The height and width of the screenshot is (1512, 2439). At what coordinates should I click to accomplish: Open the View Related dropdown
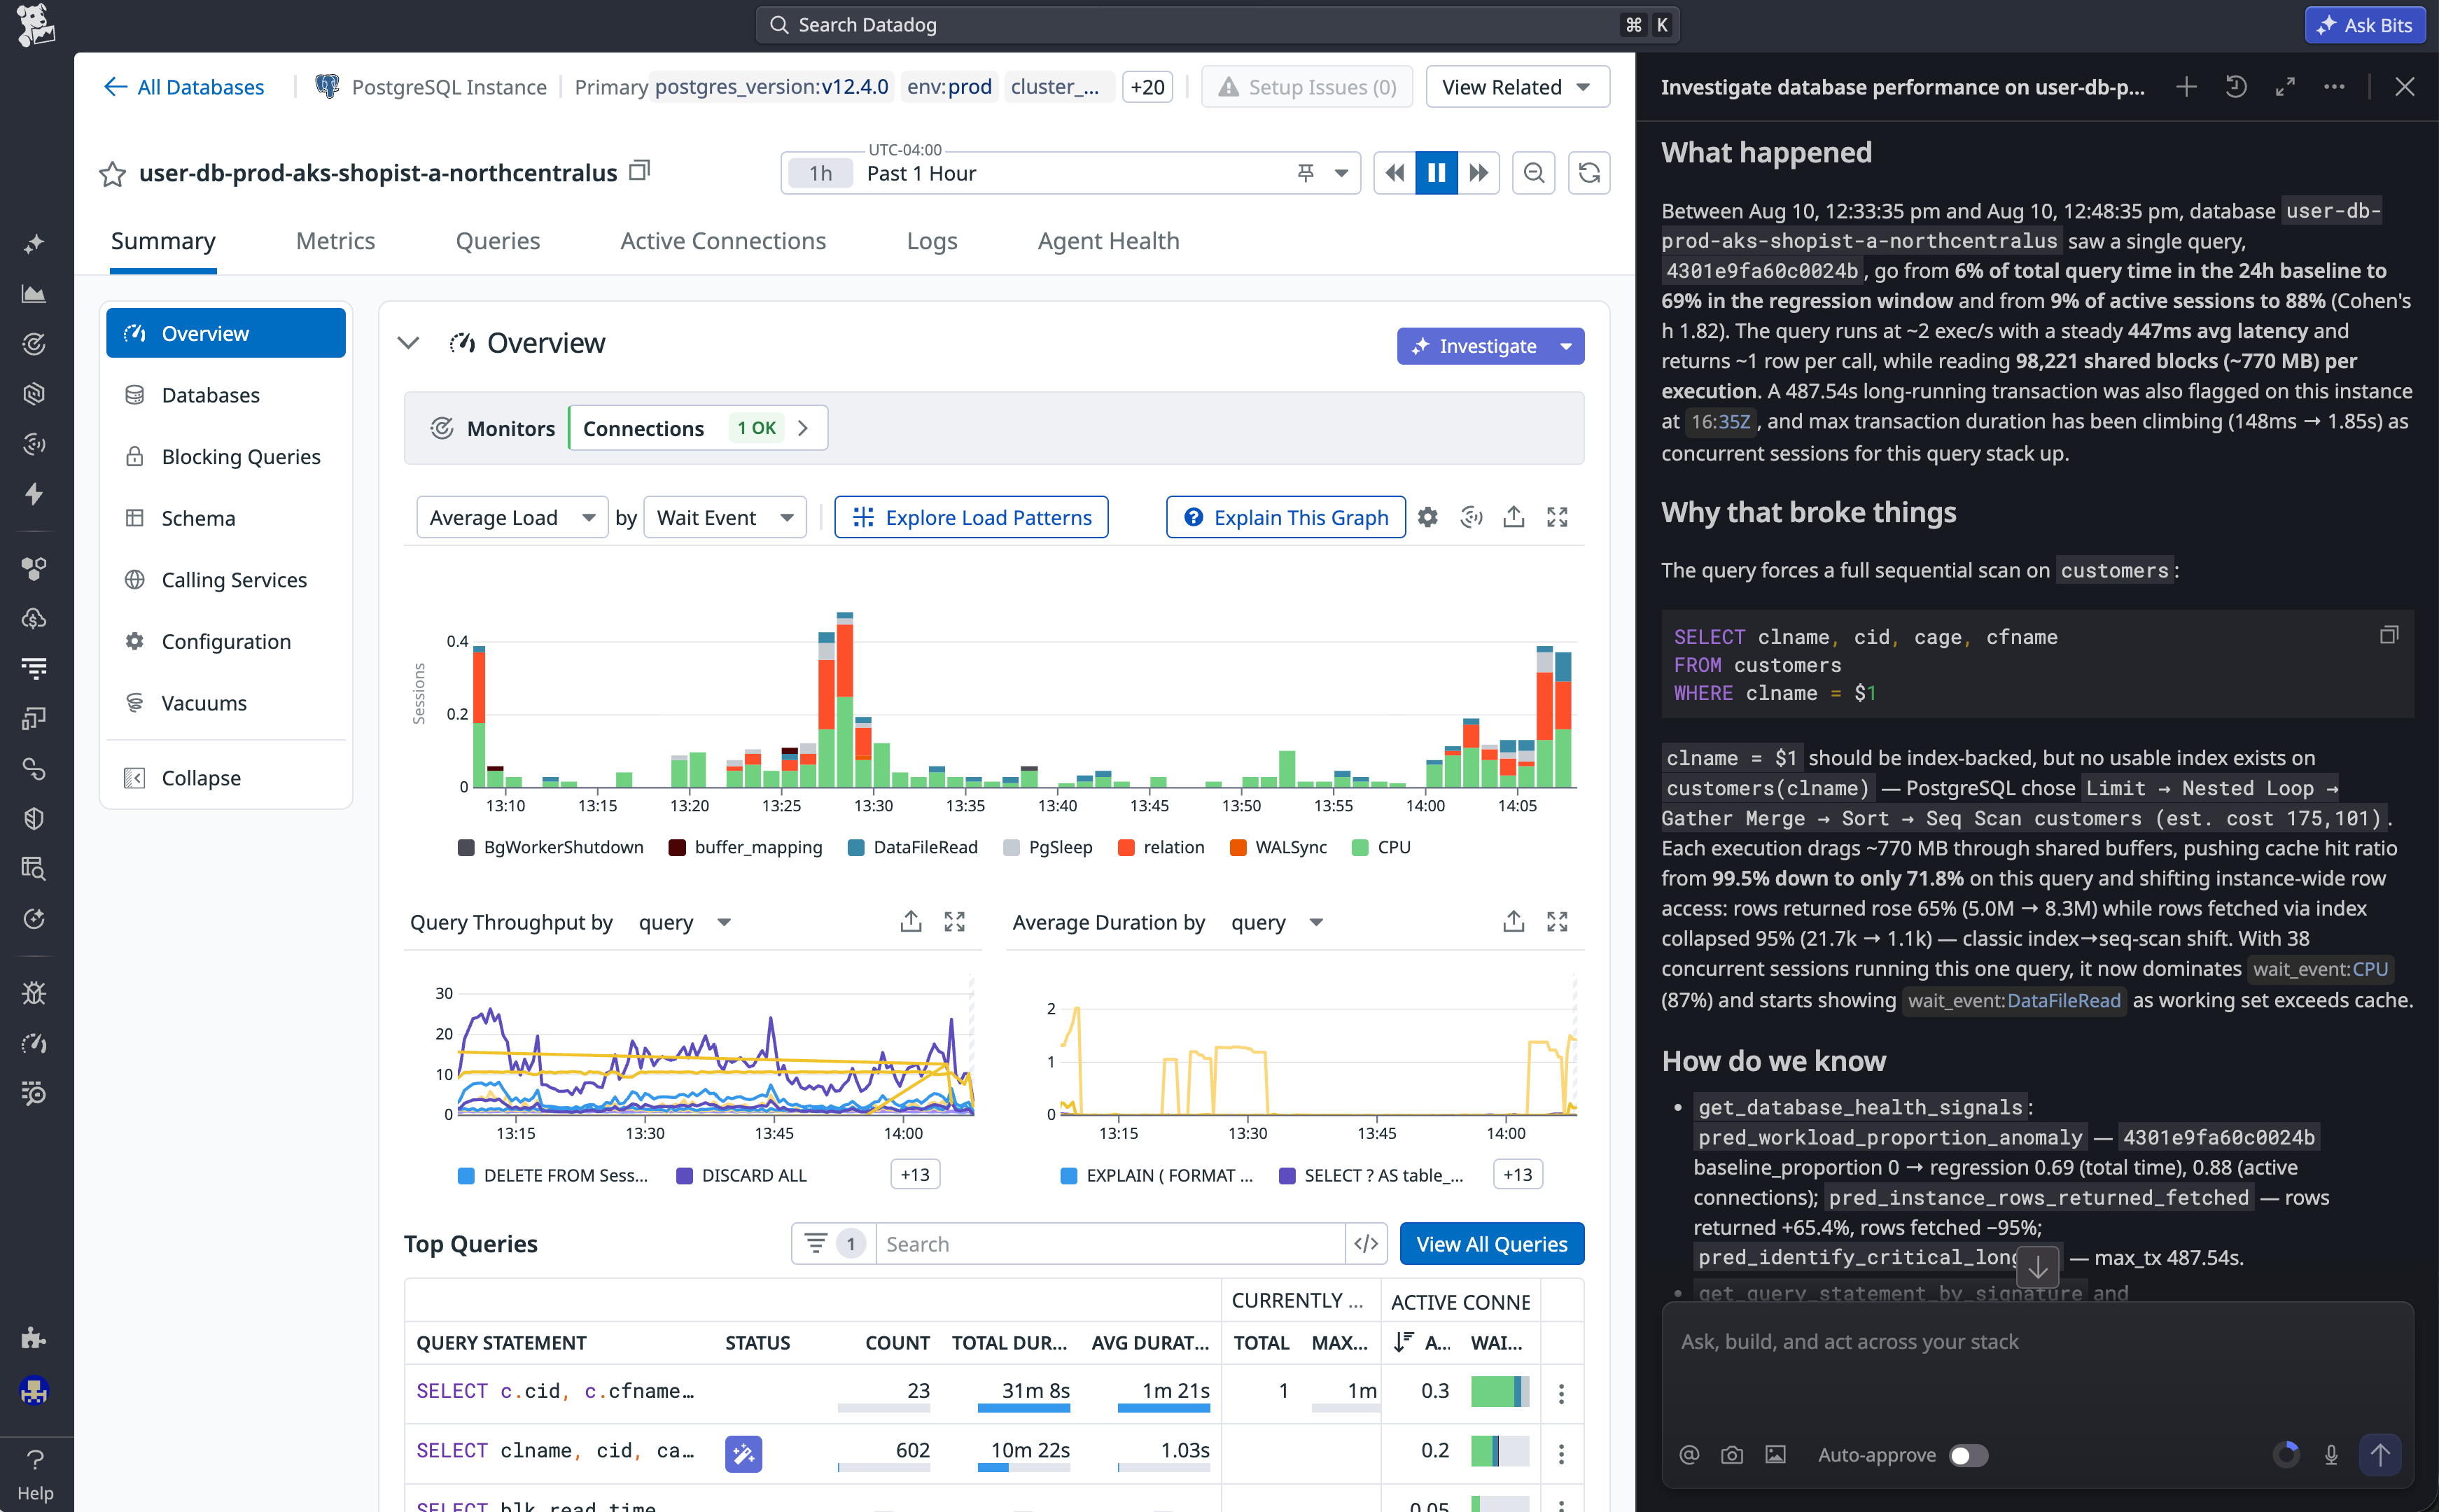(1517, 87)
